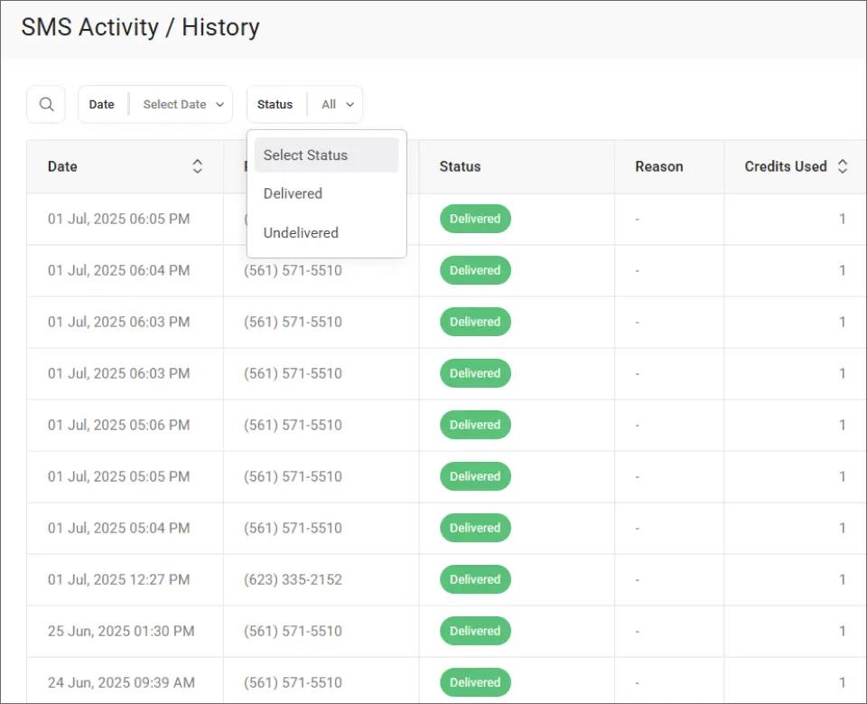
Task: Click the chevron beside the Status All filter
Action: [350, 104]
